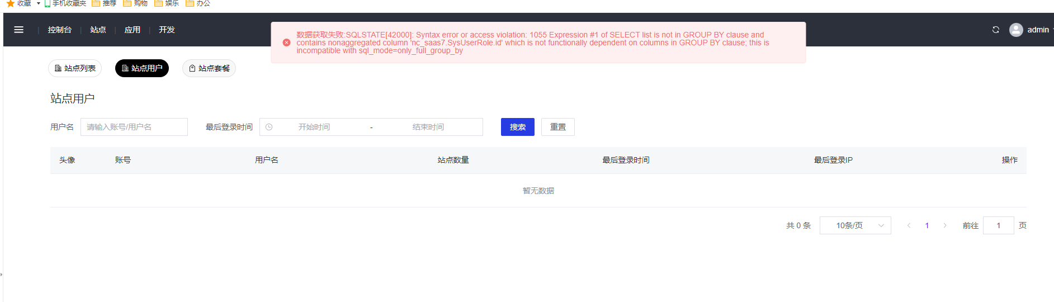Click the 站点数量 column header
This screenshot has height=302, width=1054.
tap(453, 160)
